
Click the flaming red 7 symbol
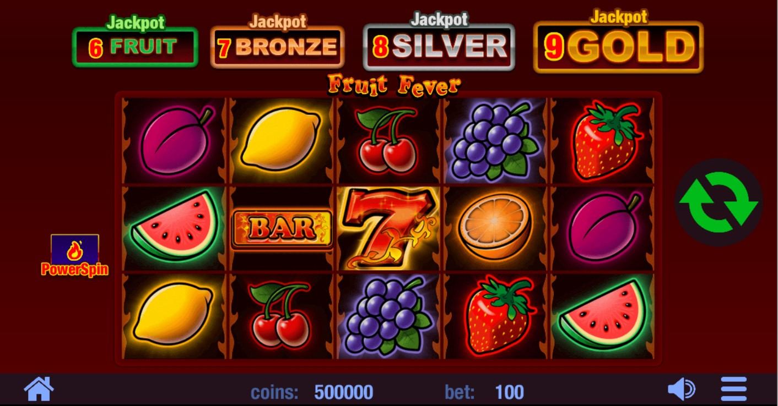(x=388, y=228)
